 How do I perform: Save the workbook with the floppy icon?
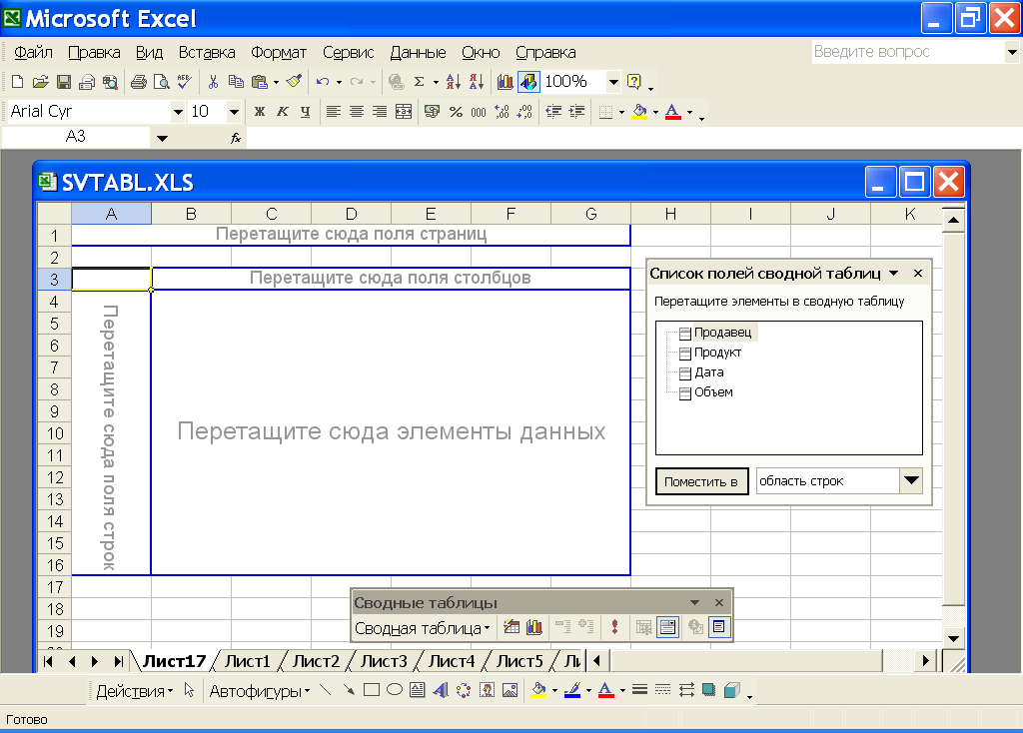pyautogui.click(x=64, y=82)
